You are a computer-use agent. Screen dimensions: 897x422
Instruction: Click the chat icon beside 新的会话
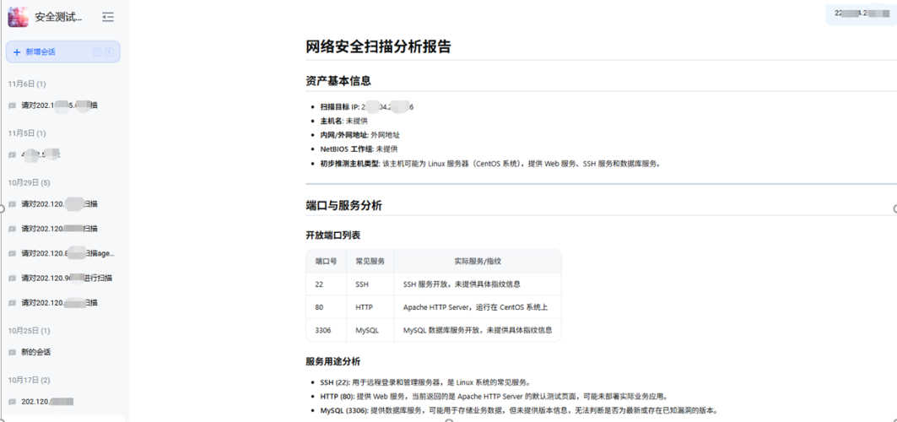tap(13, 353)
